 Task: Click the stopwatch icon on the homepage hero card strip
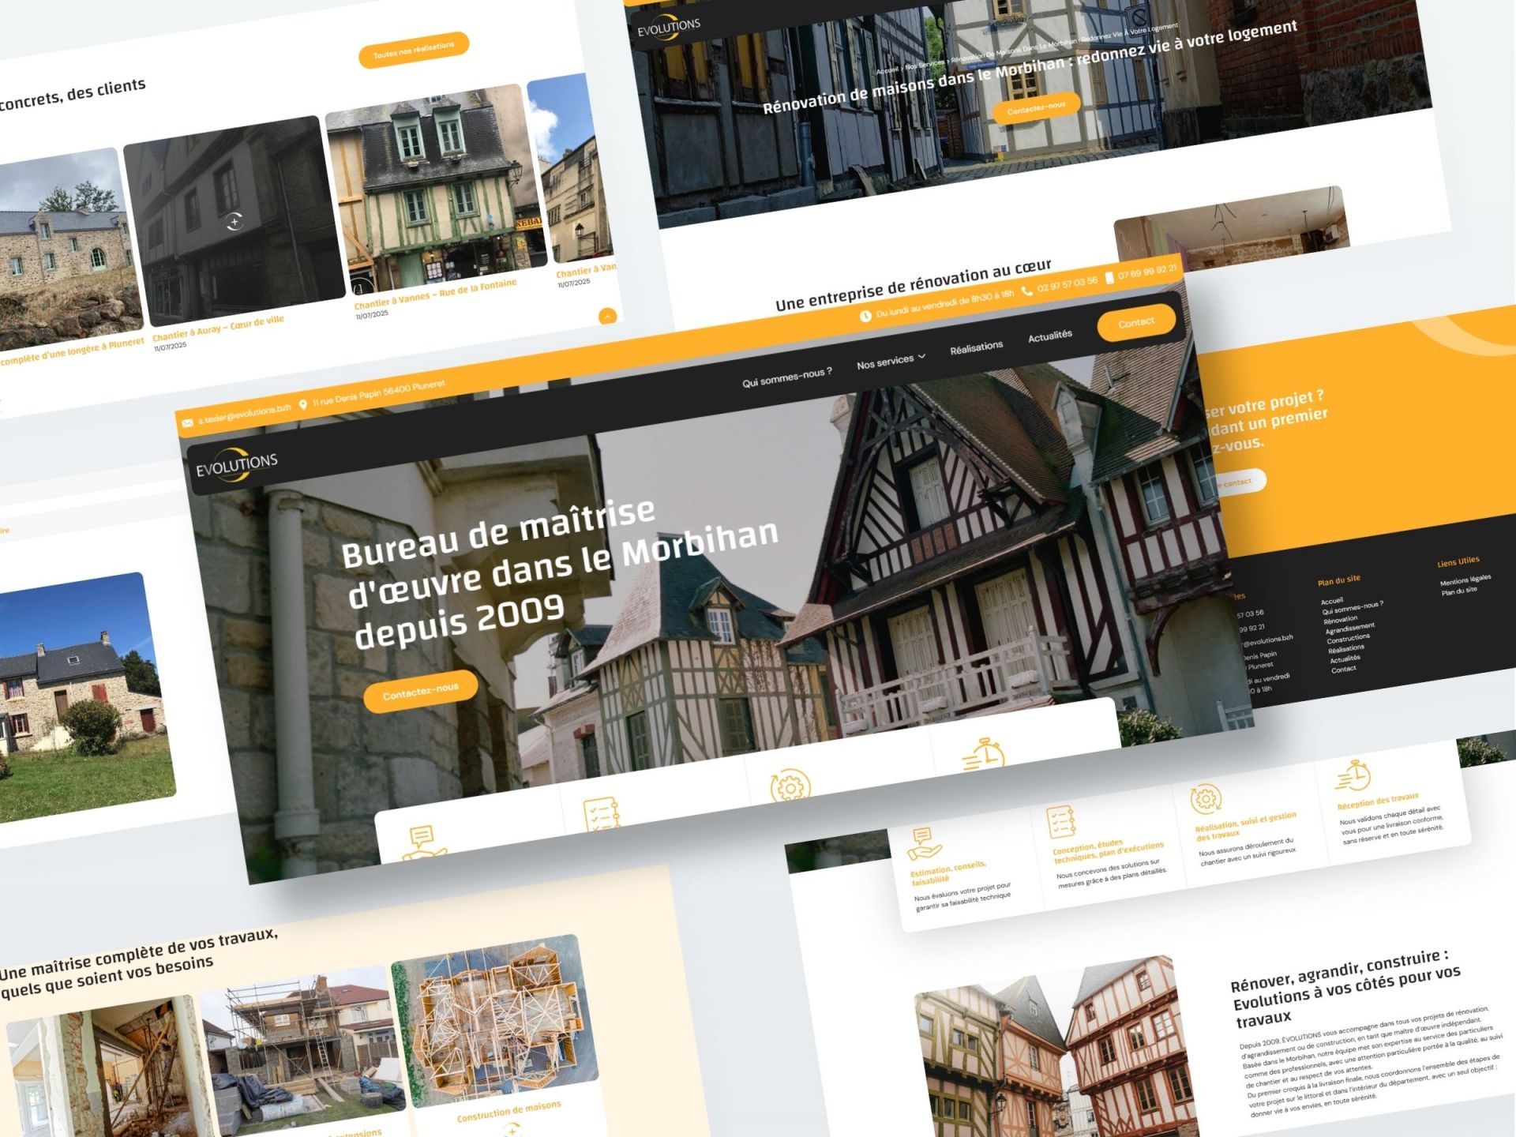click(x=984, y=754)
